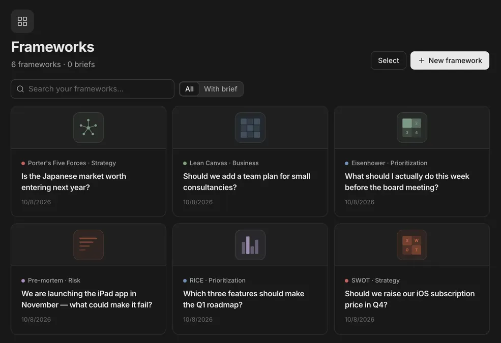The height and width of the screenshot is (343, 501).
Task: Open the Eisenhower matrix quadrant icon
Action: [x=412, y=128]
